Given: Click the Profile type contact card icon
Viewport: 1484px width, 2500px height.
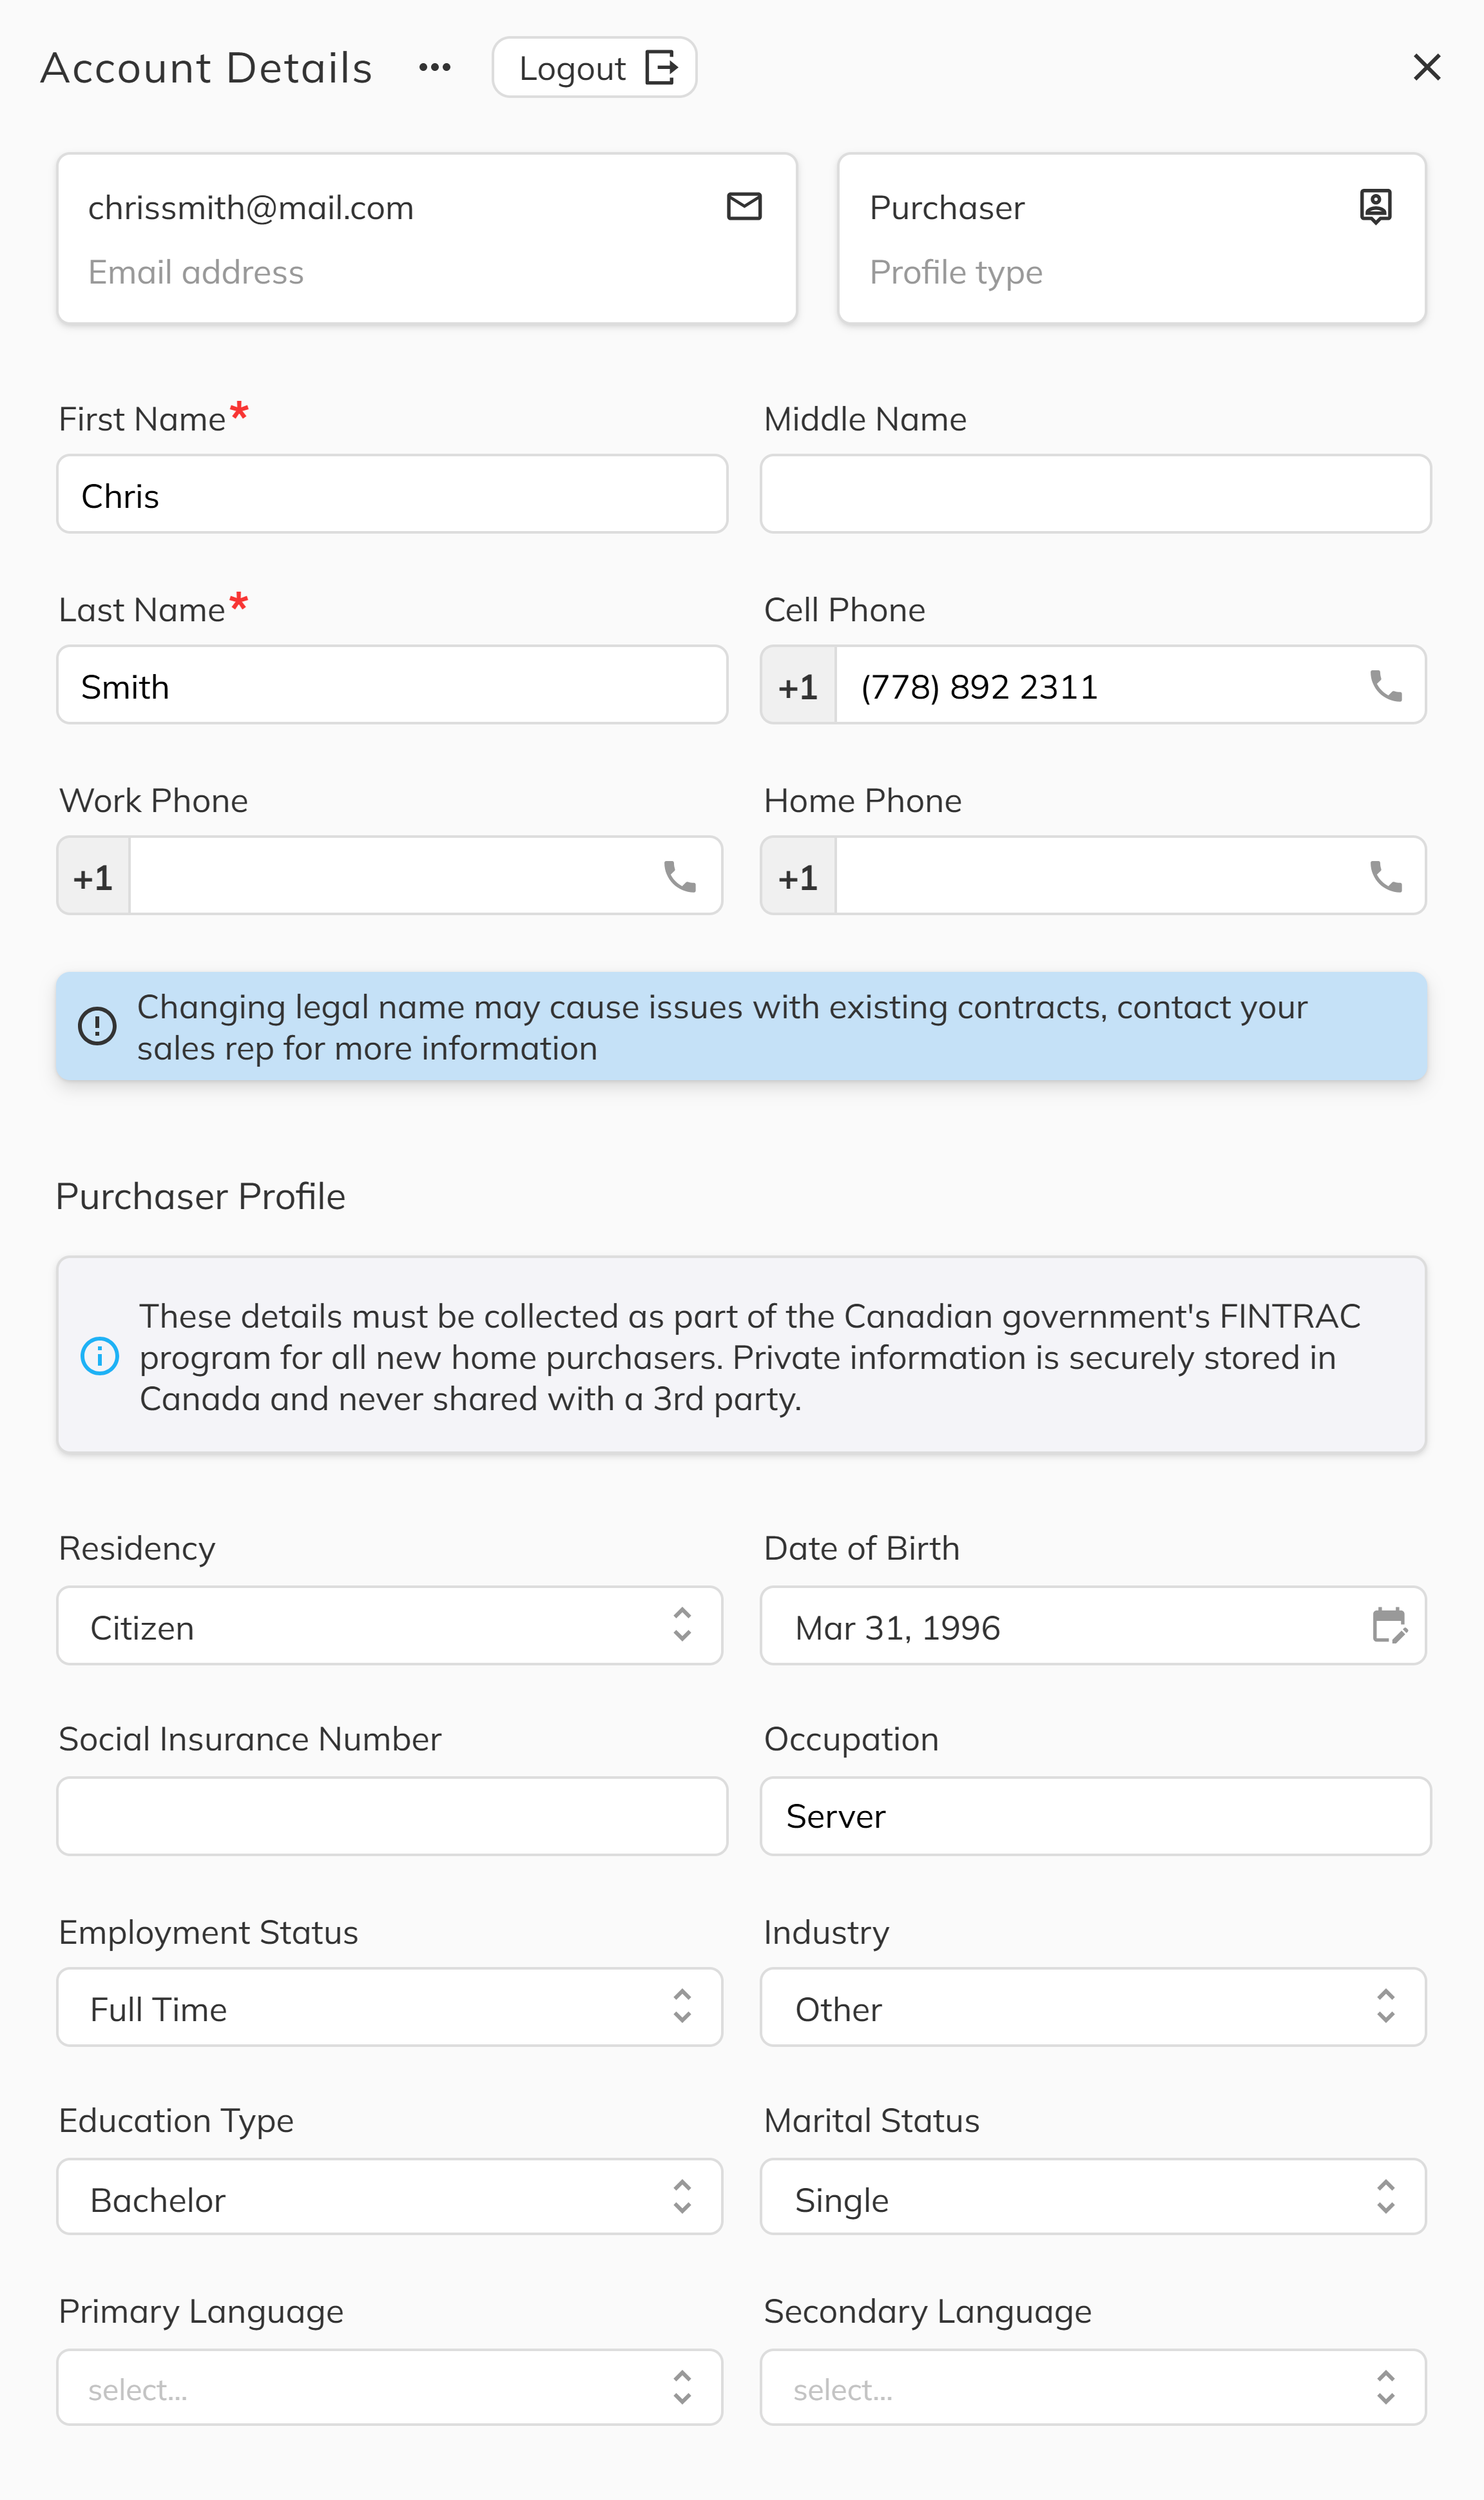Looking at the screenshot, I should (1375, 206).
